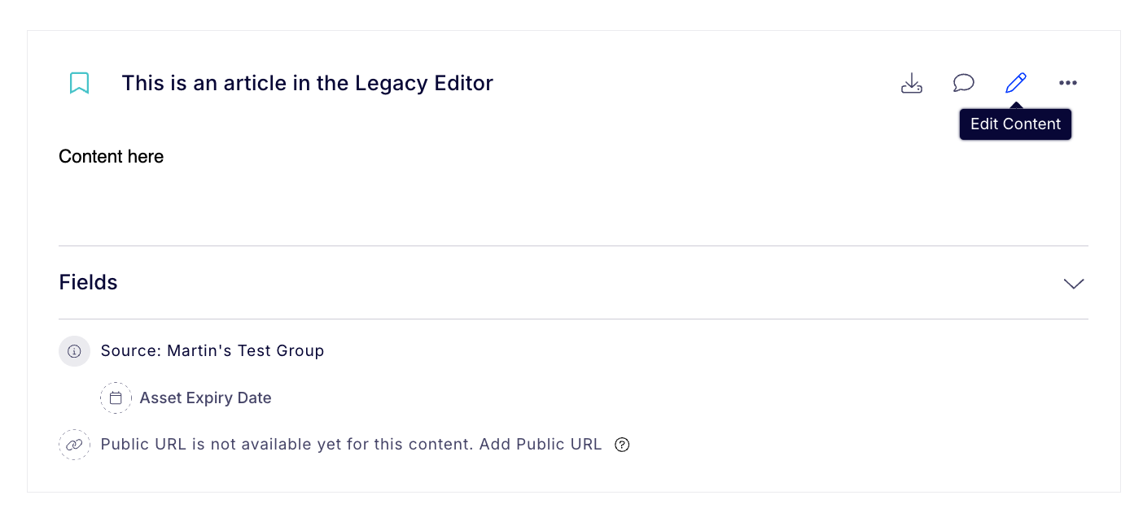Screen dimensions: 1143x517
Task: Click the pencil Edit Content icon
Action: pos(1016,83)
